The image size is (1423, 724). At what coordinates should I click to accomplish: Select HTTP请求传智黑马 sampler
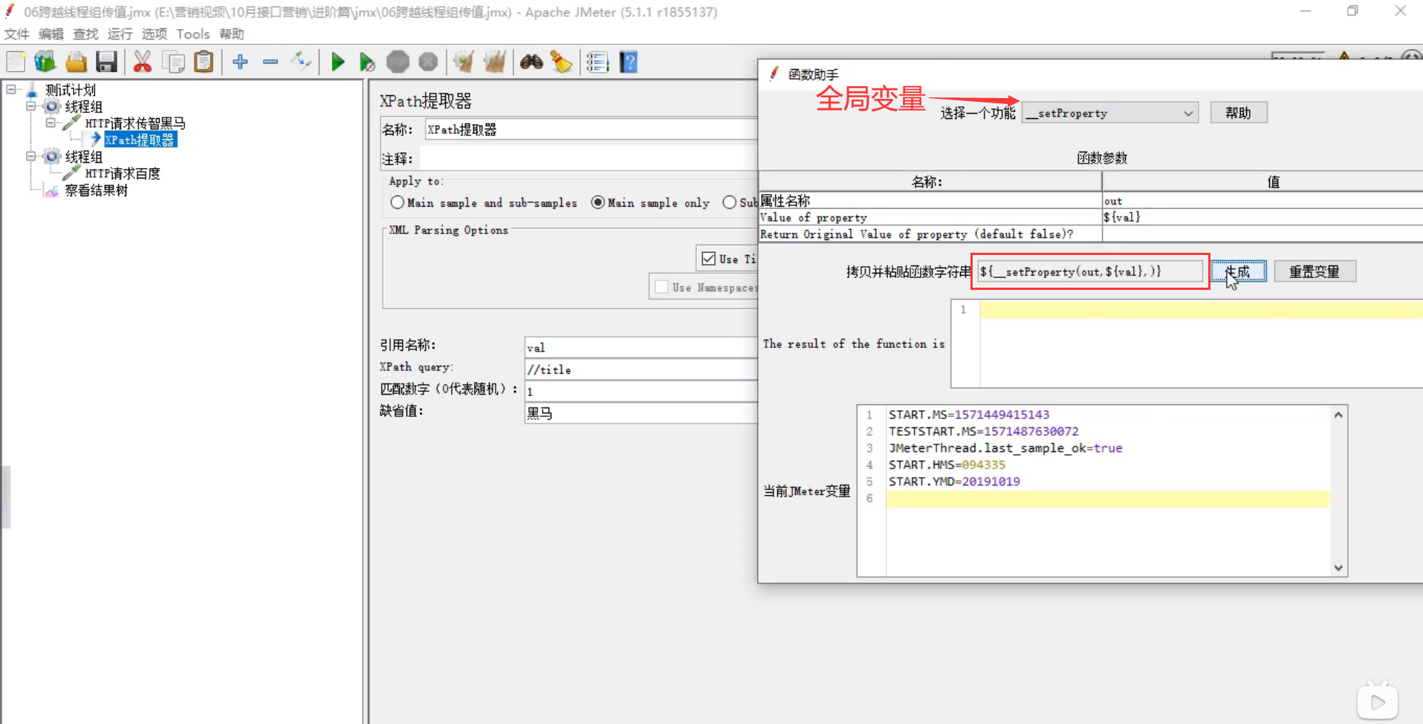[134, 123]
